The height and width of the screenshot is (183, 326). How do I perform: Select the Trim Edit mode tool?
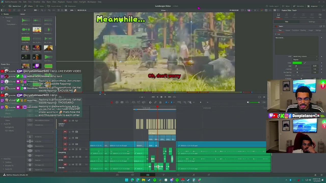pyautogui.click(x=117, y=102)
